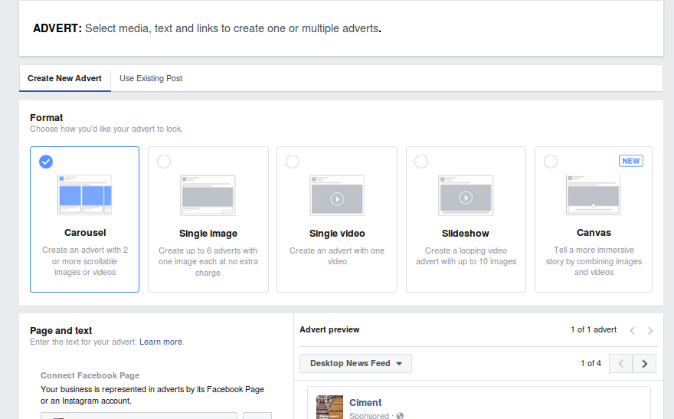The height and width of the screenshot is (419, 674).
Task: Click the NEW badge on Canvas
Action: coord(630,161)
